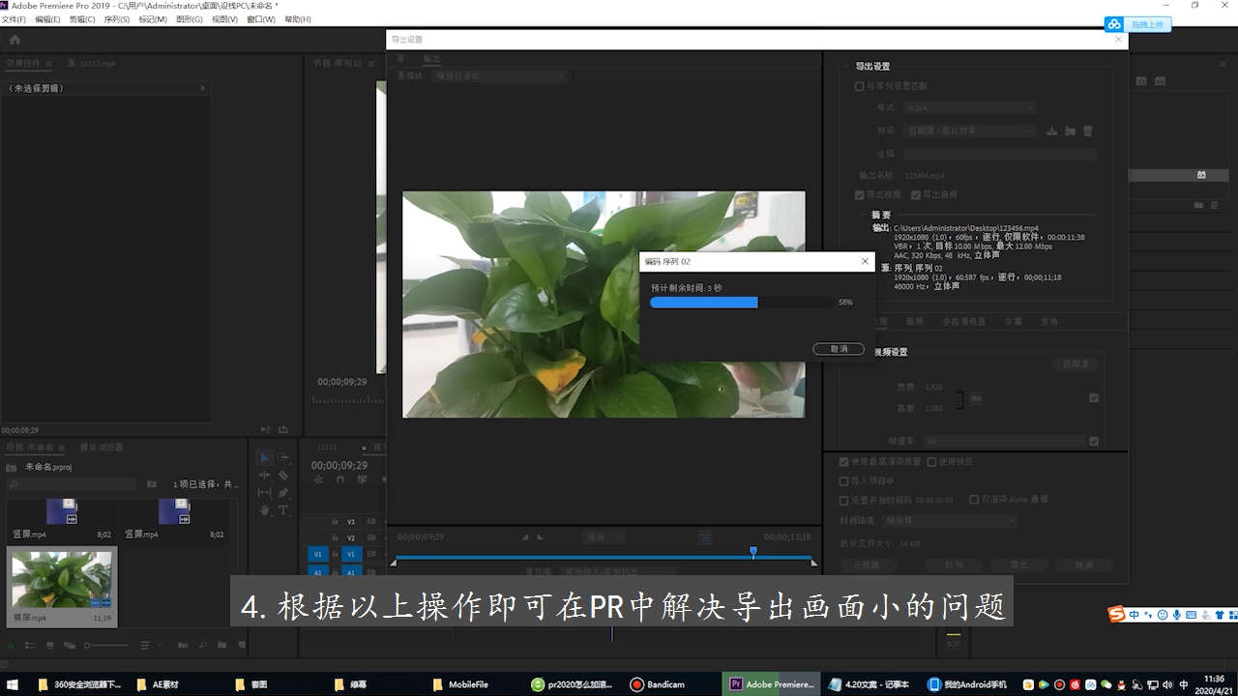Click the encoding progress bar

pyautogui.click(x=741, y=303)
